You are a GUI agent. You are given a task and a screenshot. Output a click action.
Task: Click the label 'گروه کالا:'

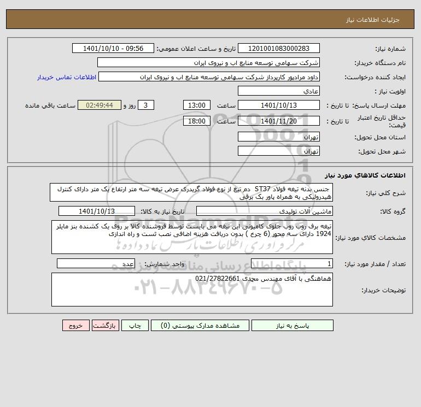click(x=393, y=211)
